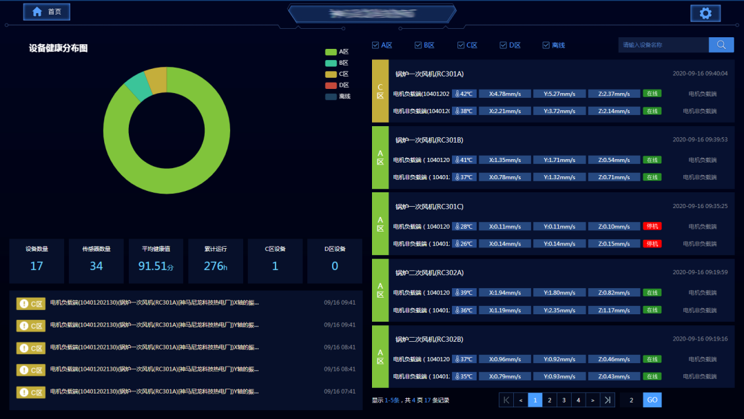Screen dimensions: 744x419
Task: Expand the 锅炉一次风机(RC301C) device row
Action: click(429, 207)
